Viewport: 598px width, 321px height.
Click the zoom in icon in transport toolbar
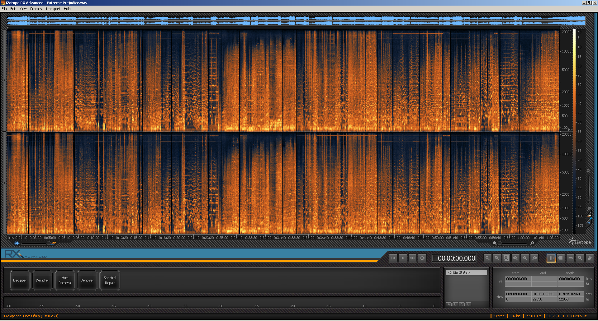click(x=487, y=258)
